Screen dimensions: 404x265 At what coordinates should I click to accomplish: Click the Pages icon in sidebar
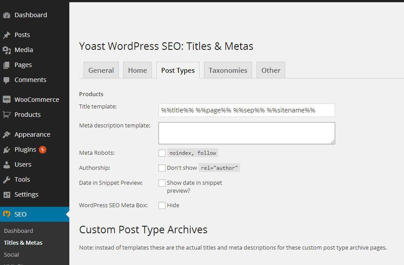coord(7,65)
